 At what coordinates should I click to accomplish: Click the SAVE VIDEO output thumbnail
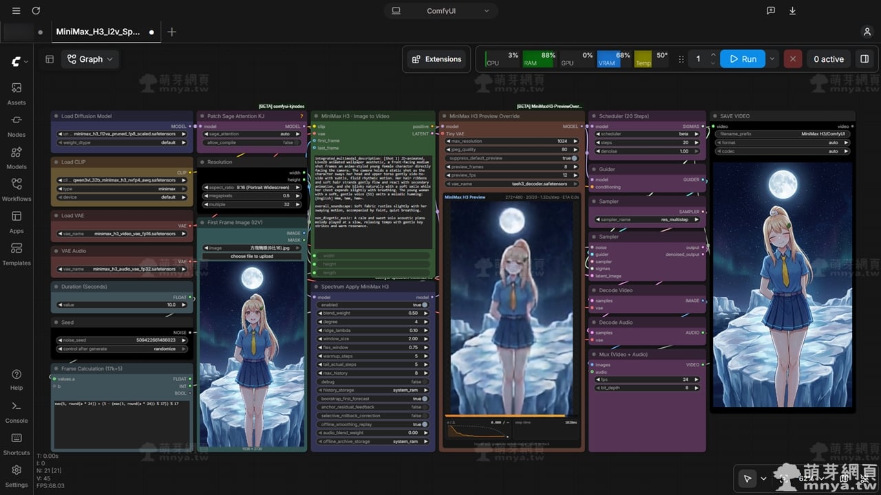click(783, 285)
